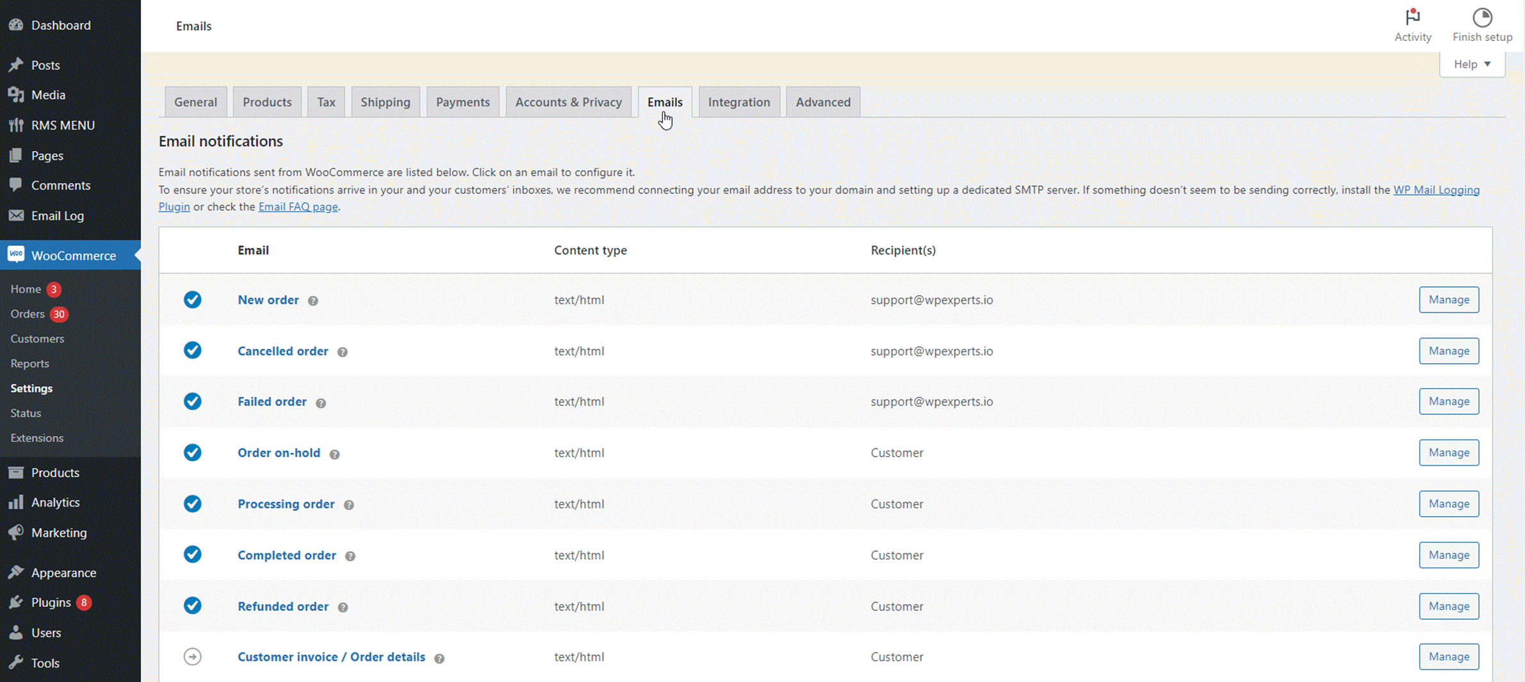Expand the Help dropdown
This screenshot has width=1525, height=682.
click(1472, 64)
